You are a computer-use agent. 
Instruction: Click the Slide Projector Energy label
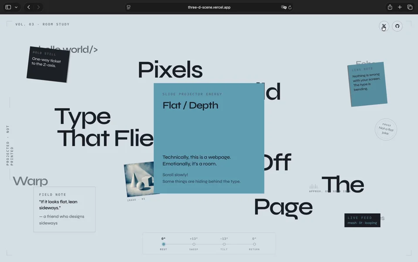coord(192,94)
